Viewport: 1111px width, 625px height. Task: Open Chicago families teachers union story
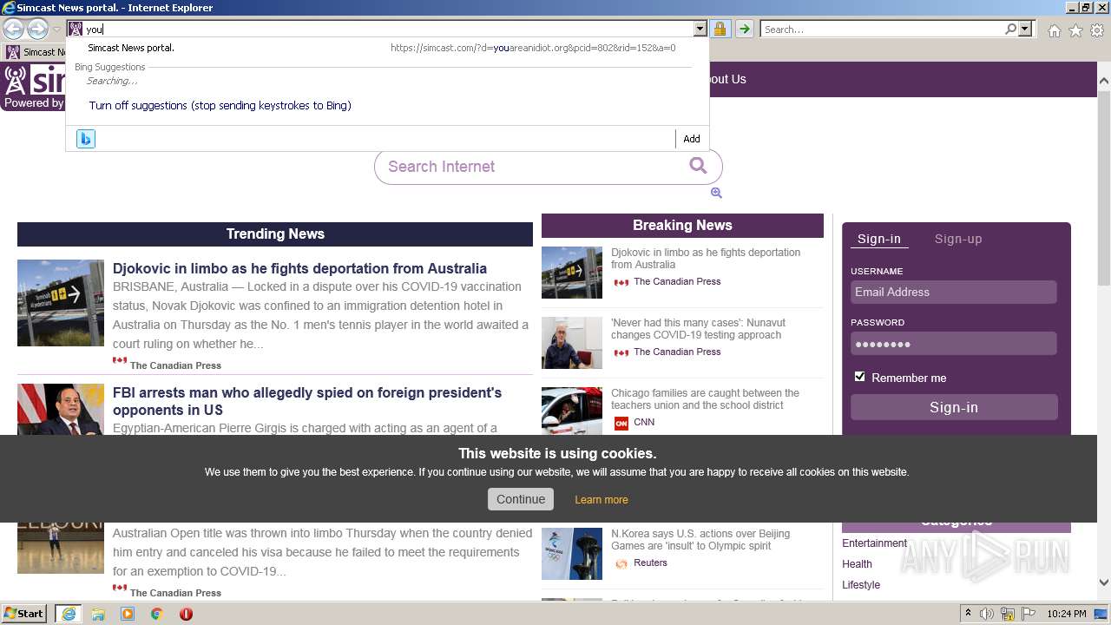click(705, 399)
